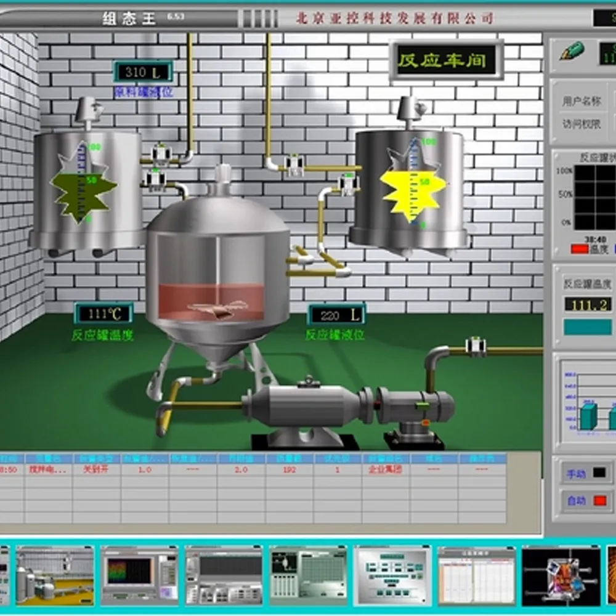Click the green pencil icon in side panel
616x616 pixels.
(x=571, y=52)
